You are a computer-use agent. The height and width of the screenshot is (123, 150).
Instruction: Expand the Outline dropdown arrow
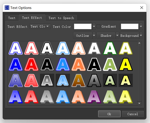94,35
